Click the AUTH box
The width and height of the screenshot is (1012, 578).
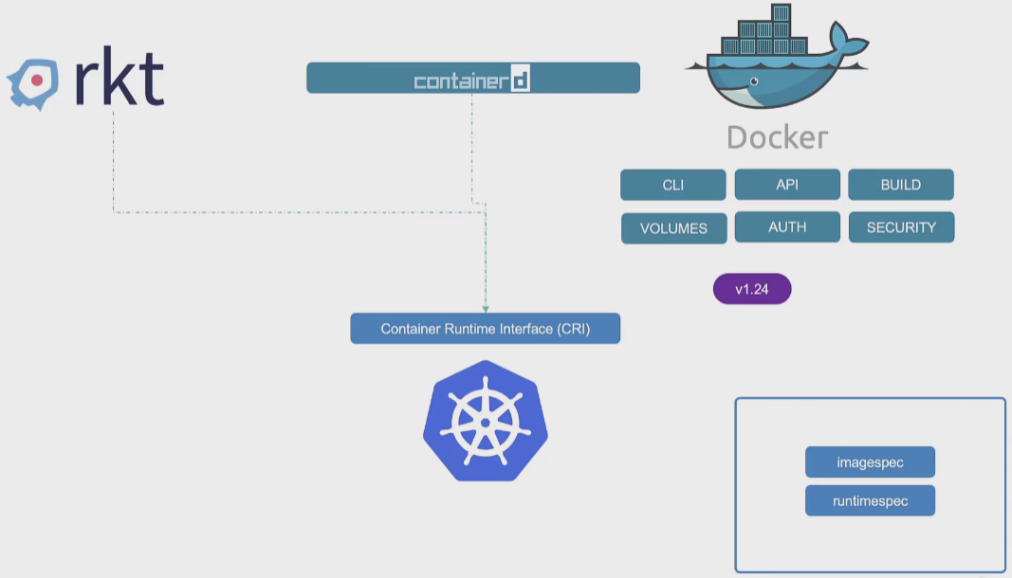[x=786, y=227]
